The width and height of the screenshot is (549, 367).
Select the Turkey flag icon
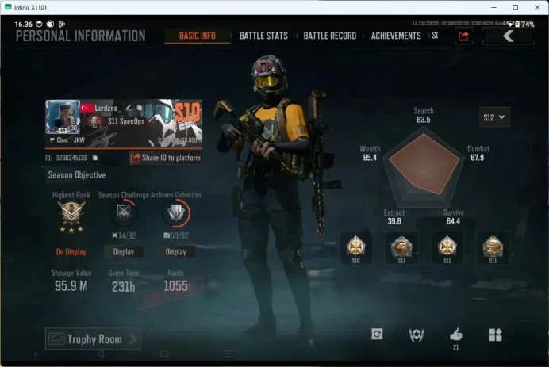click(86, 108)
